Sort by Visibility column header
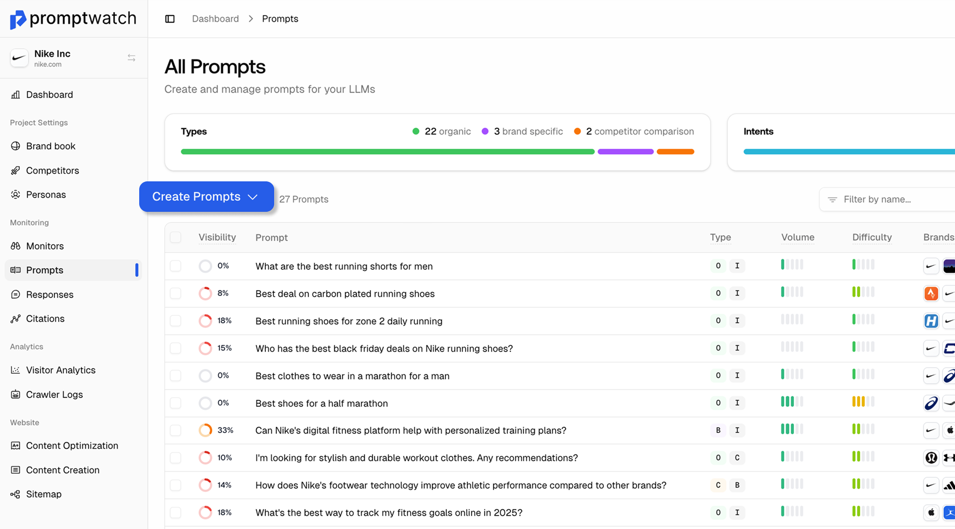This screenshot has height=529, width=955. point(217,237)
